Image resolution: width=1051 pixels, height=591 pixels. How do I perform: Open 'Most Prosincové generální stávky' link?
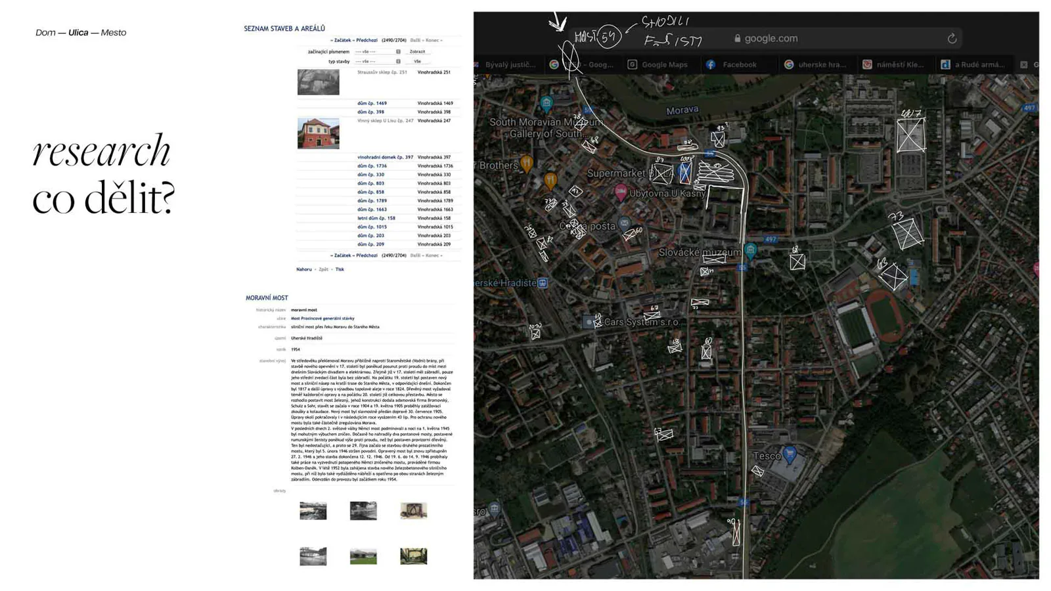[323, 318]
